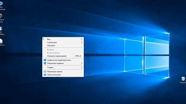This screenshot has height=104, width=186.
Task: Click the Персонализация icon
Action: pos(45,75)
